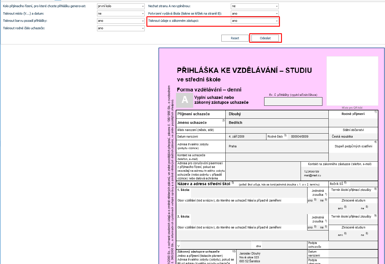Screen dimensions: 385x264
Task: Click the Odeslat button
Action: [x=265, y=38]
